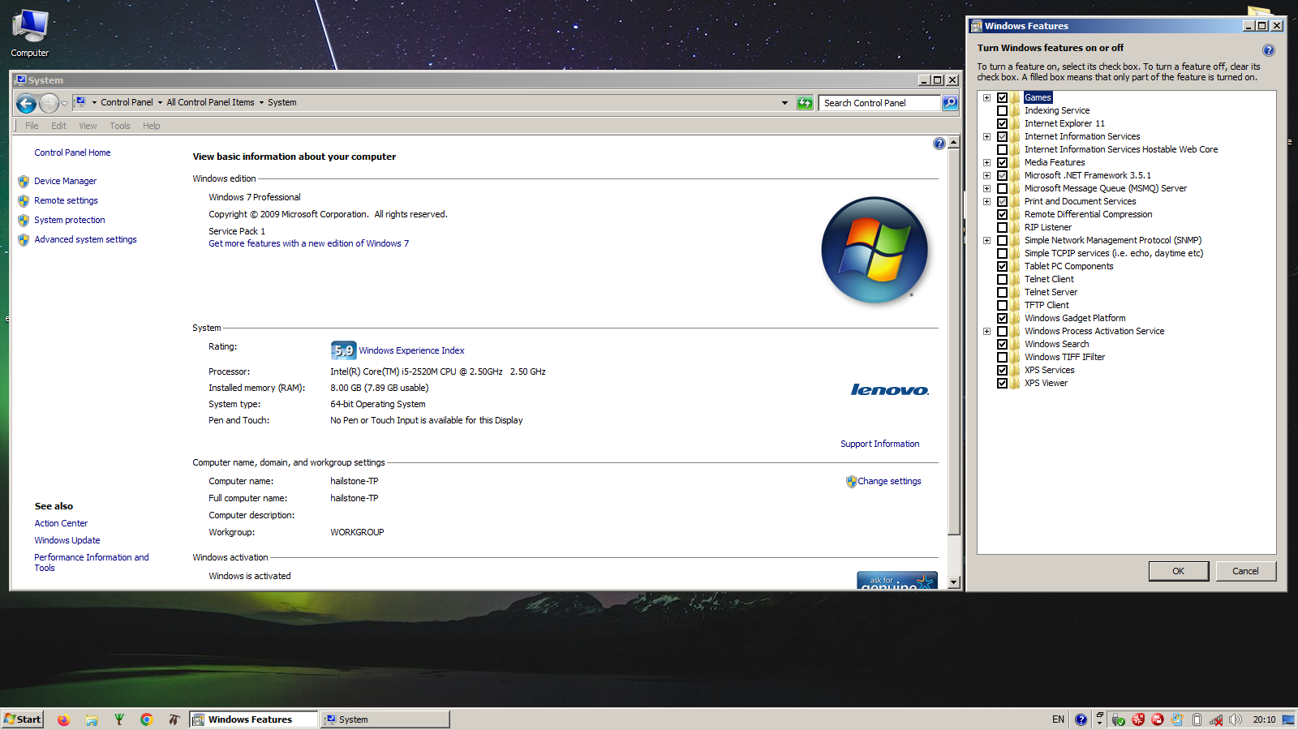Click the brown pi-shaped quick-launch icon
Viewport: 1298px width, 730px height.
pos(174,719)
